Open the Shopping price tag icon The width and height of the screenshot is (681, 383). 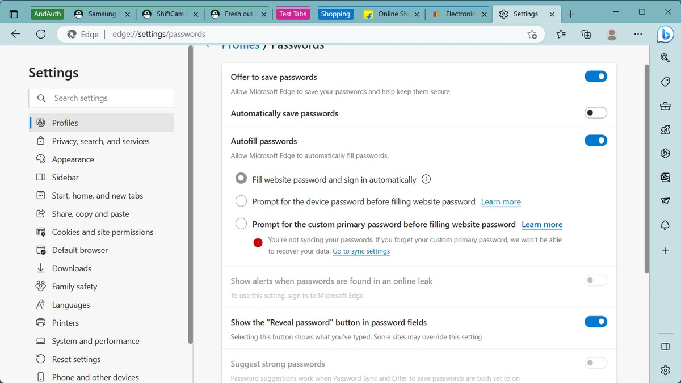click(x=665, y=82)
